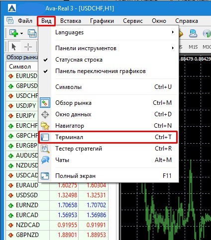211x240 pixels.
Task: Click EURNZD ask price 1.70702
Action: point(97,205)
